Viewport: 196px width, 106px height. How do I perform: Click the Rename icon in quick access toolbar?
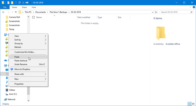[27, 3]
